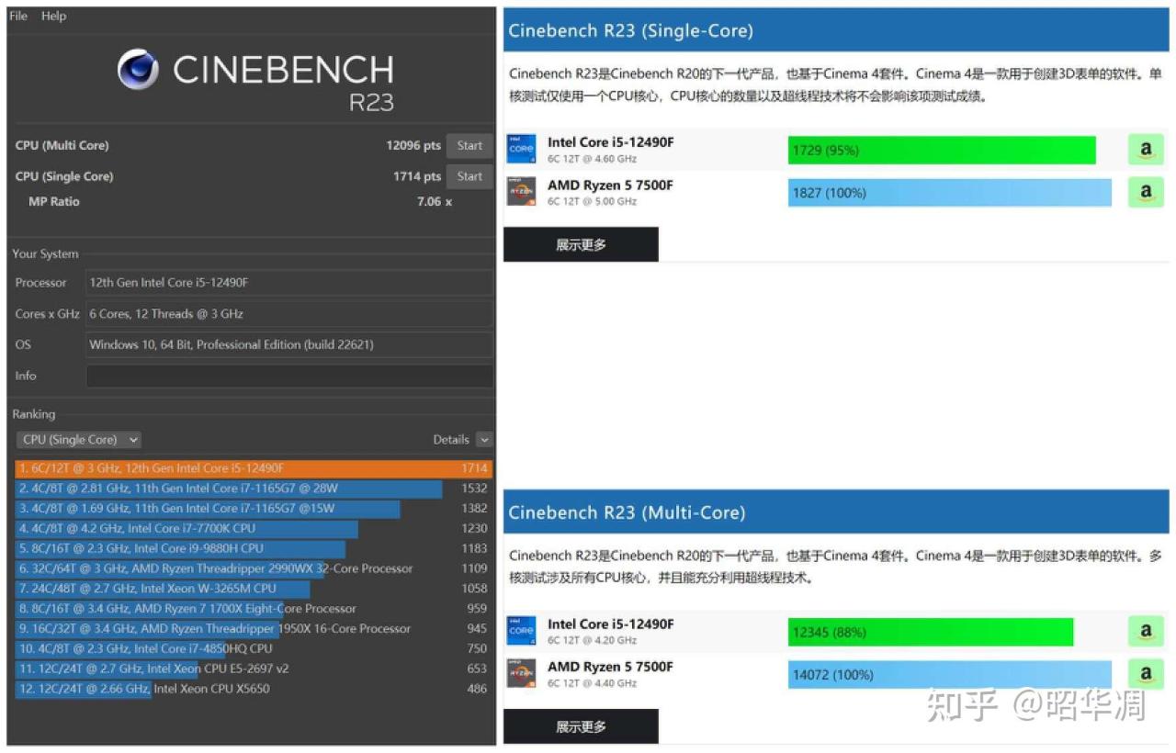Click AMD Ryzen logo in Single-Core section
The height and width of the screenshot is (753, 1176).
(521, 192)
